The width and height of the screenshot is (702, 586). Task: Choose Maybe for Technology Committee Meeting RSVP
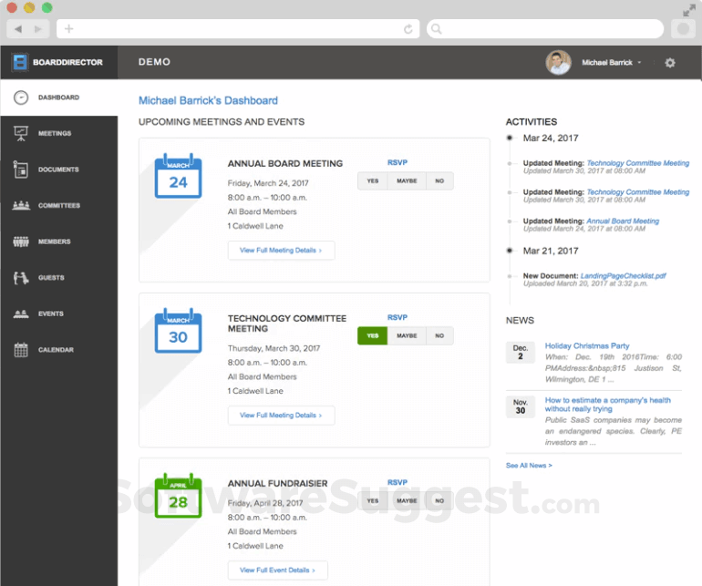coord(407,336)
